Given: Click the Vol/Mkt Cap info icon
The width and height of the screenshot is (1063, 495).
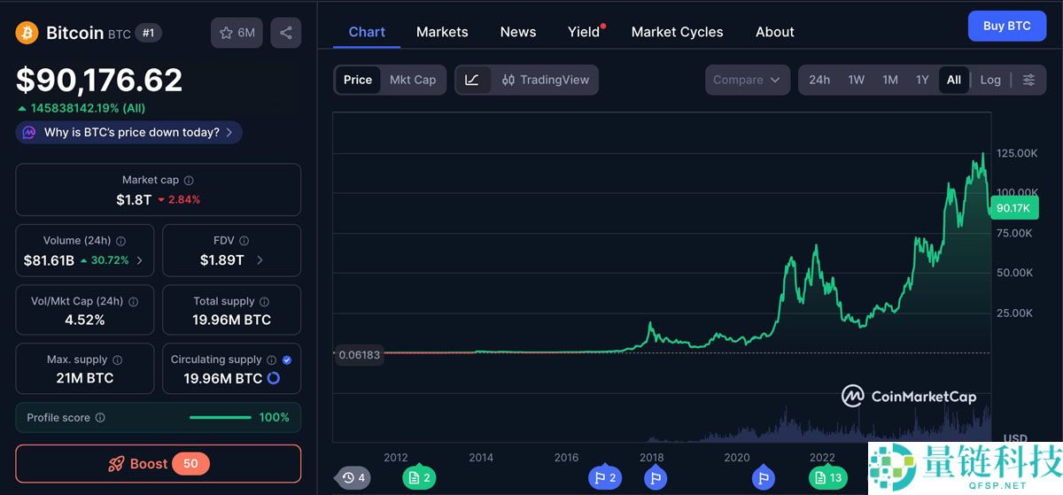Looking at the screenshot, I should [x=133, y=301].
